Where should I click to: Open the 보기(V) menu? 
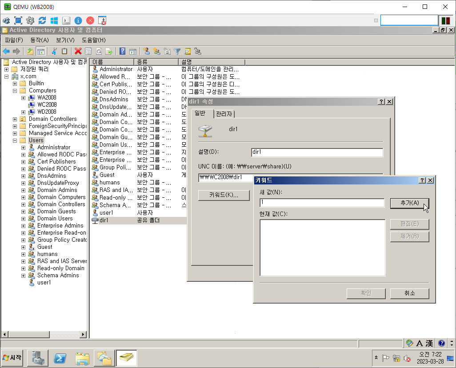(x=65, y=40)
